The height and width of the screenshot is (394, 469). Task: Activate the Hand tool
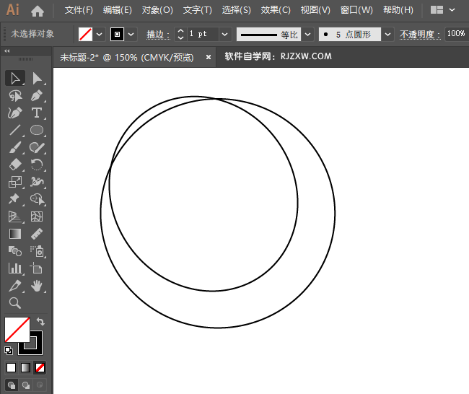tap(38, 286)
